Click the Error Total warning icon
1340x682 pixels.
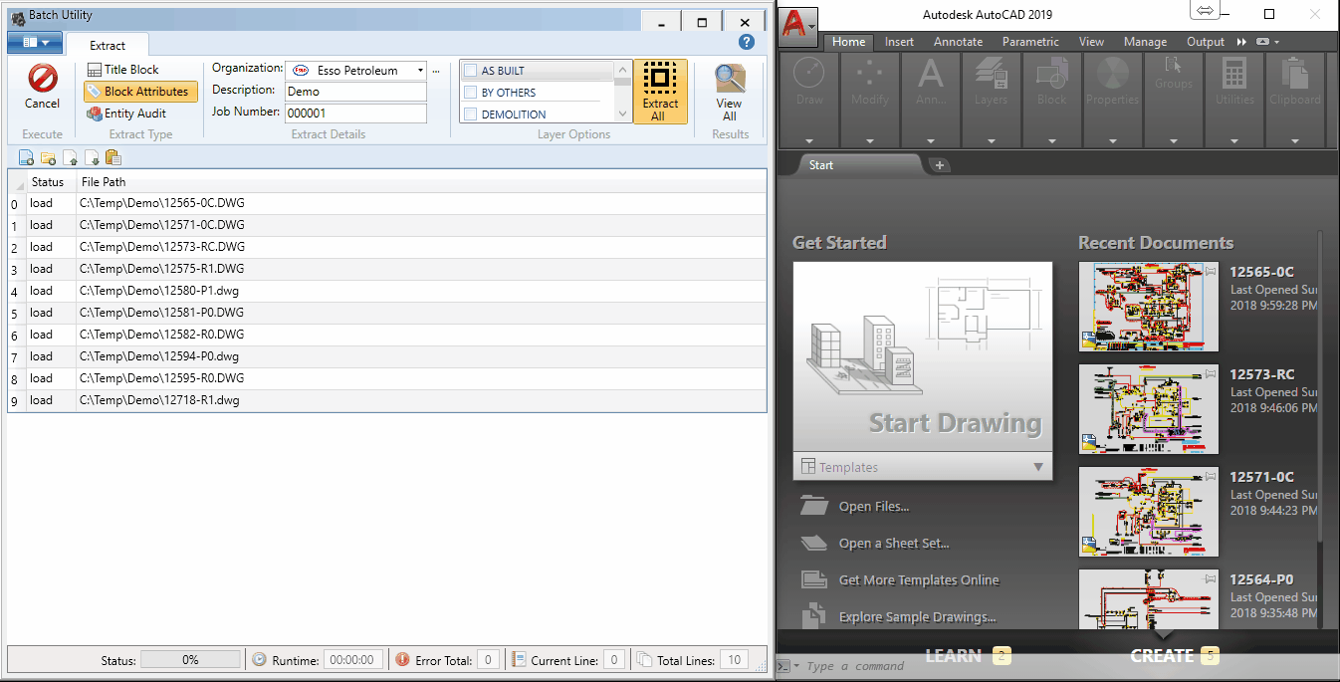pyautogui.click(x=402, y=659)
